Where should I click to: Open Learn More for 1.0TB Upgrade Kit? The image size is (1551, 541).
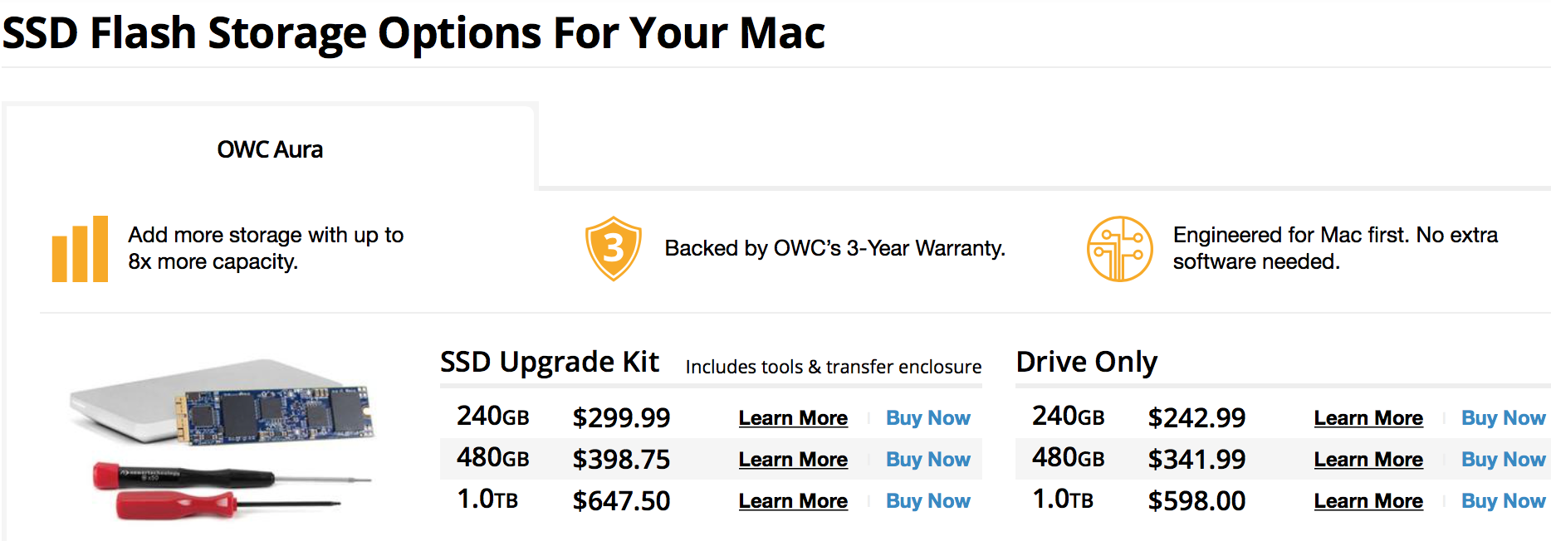pos(793,501)
